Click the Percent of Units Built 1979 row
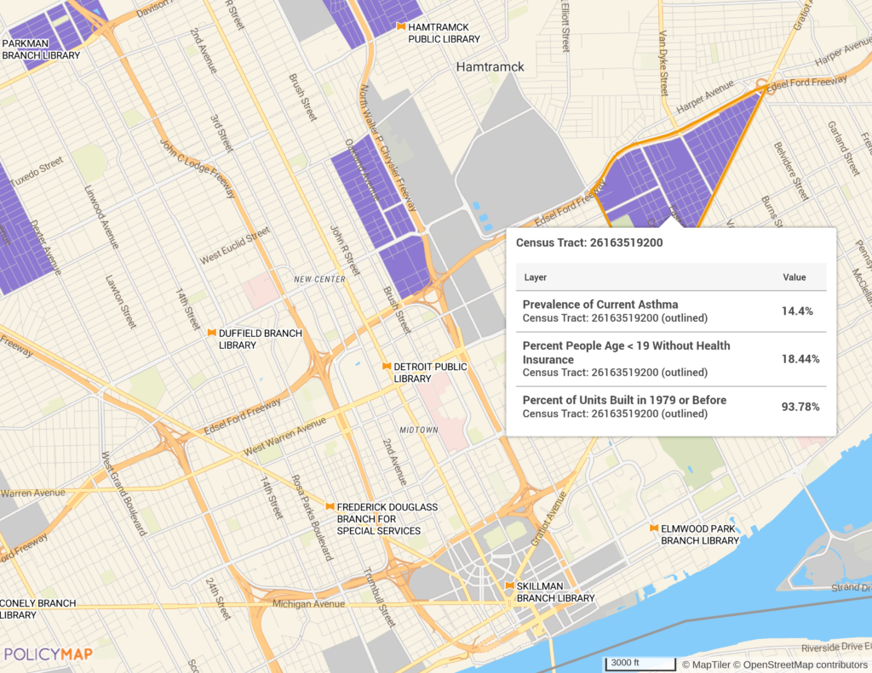The height and width of the screenshot is (673, 872). [x=671, y=407]
